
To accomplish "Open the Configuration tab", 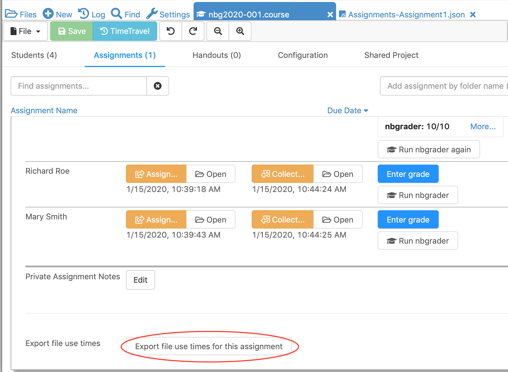I will pos(302,55).
